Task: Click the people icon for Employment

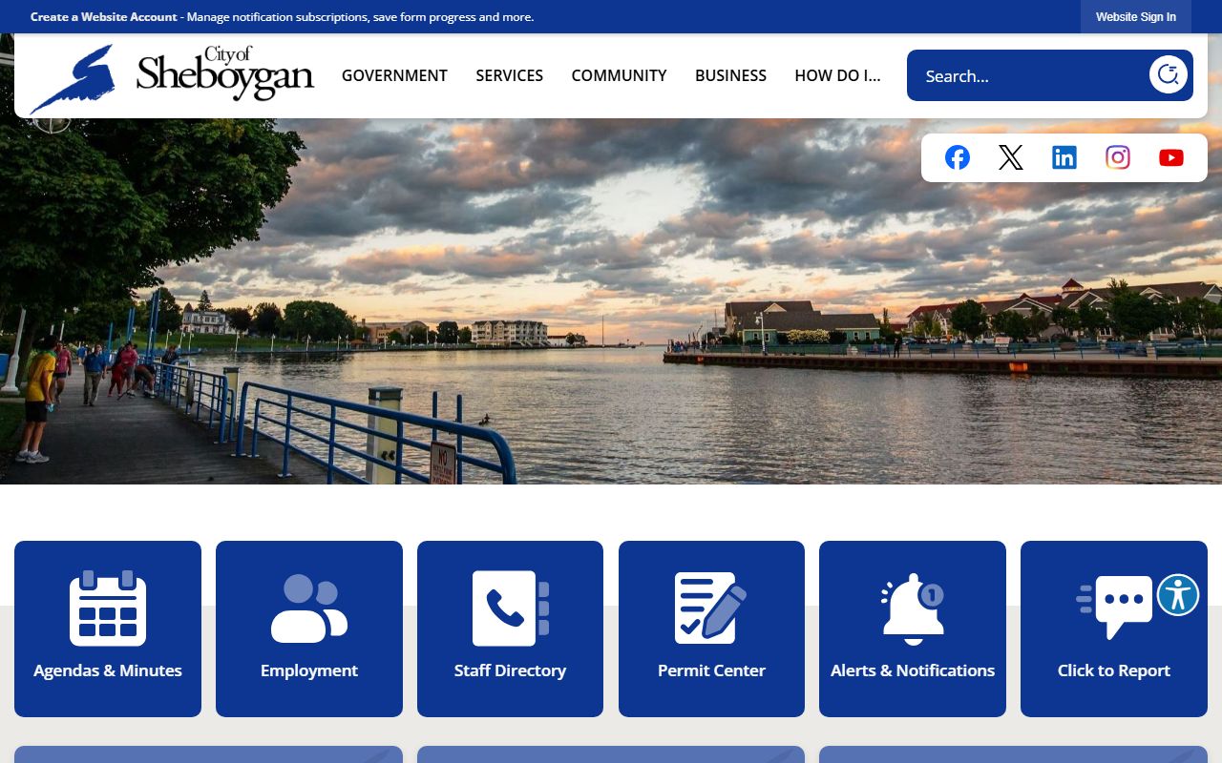Action: pos(309,608)
